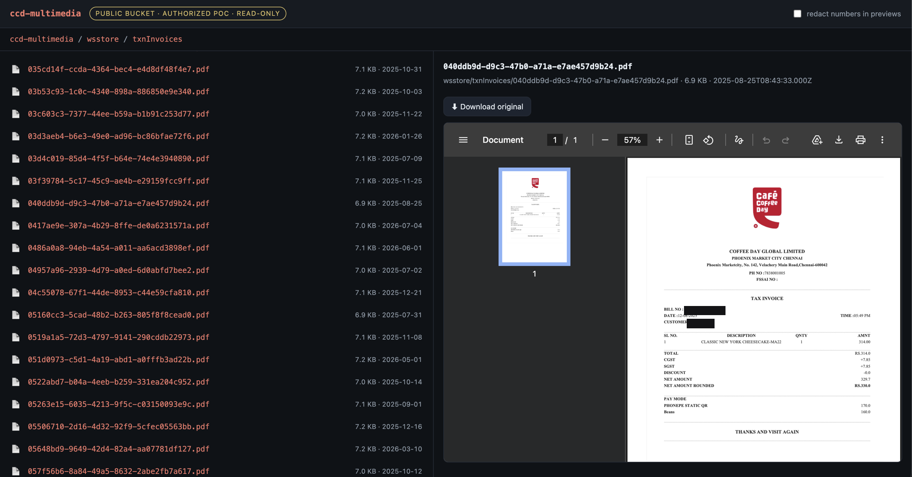Image resolution: width=912 pixels, height=477 pixels.
Task: Click the redo icon in PDF toolbar
Action: 785,140
